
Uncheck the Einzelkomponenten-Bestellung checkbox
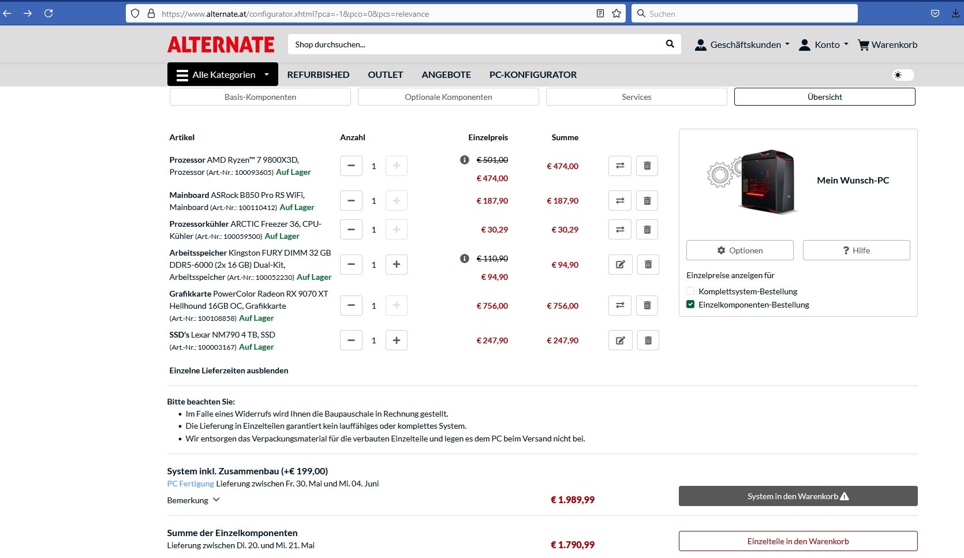(x=690, y=304)
